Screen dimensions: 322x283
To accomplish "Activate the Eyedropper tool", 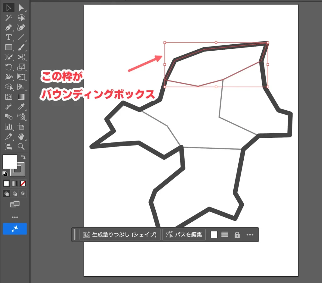I will click(x=21, y=107).
